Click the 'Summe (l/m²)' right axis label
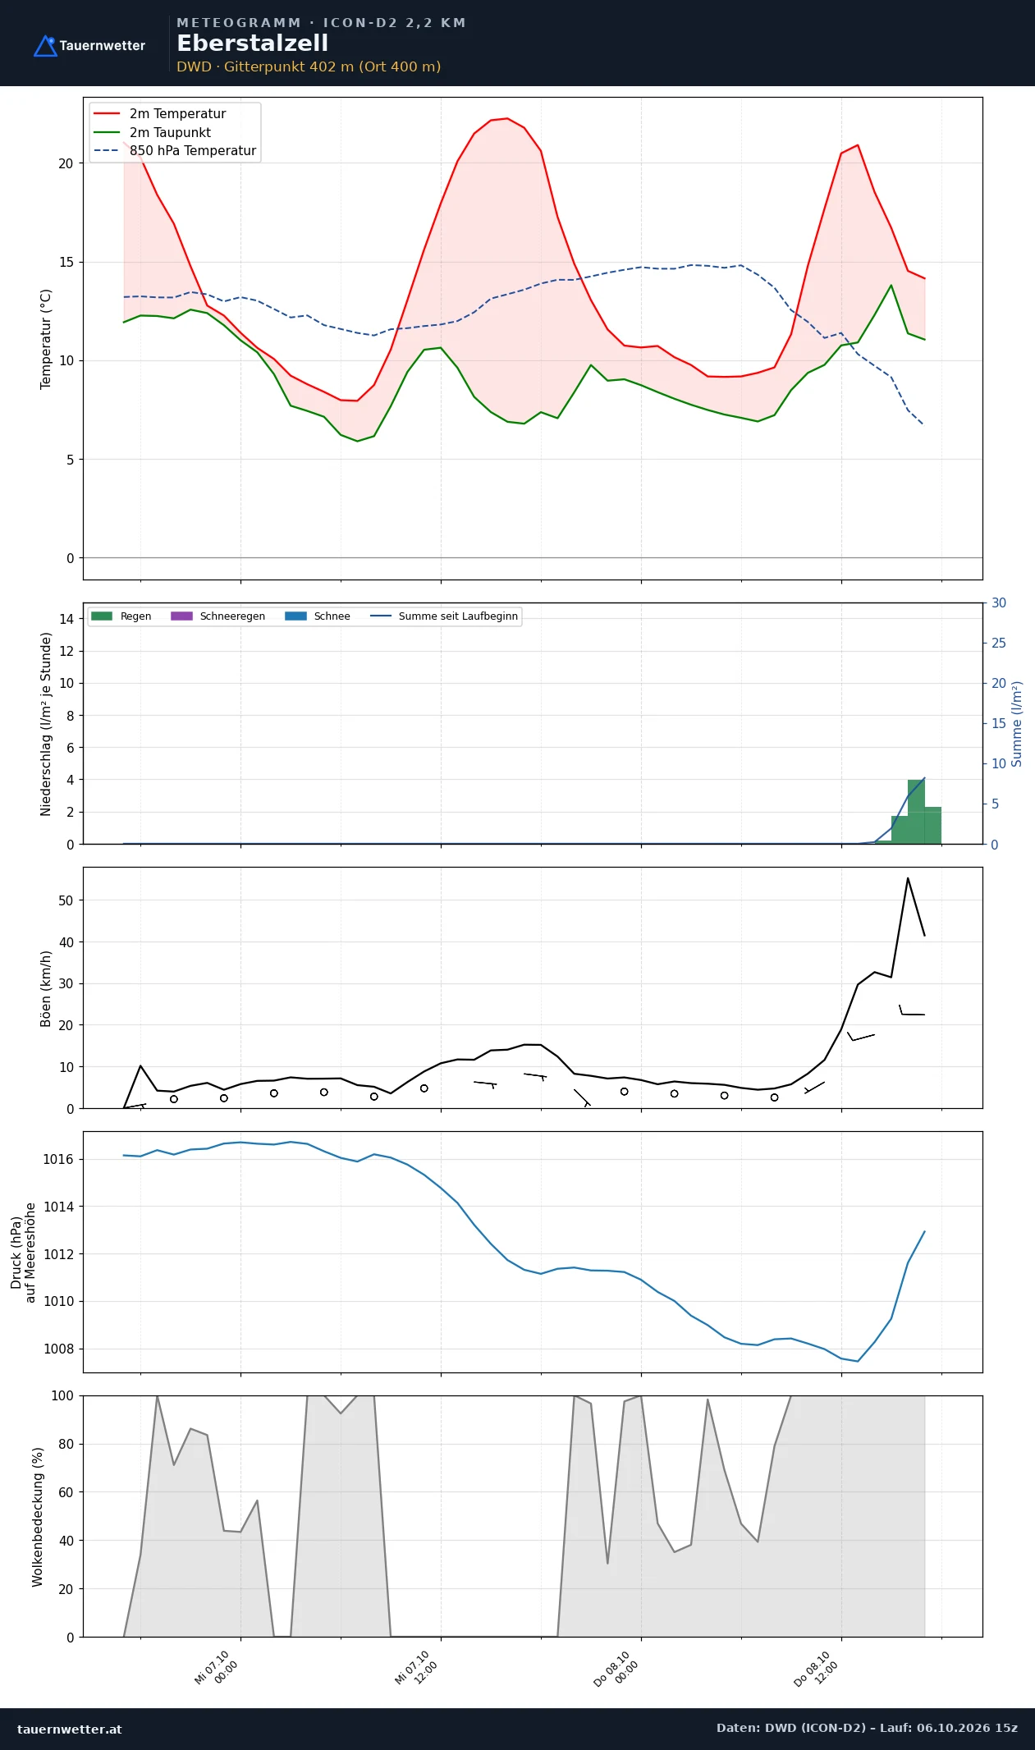 click(1017, 724)
